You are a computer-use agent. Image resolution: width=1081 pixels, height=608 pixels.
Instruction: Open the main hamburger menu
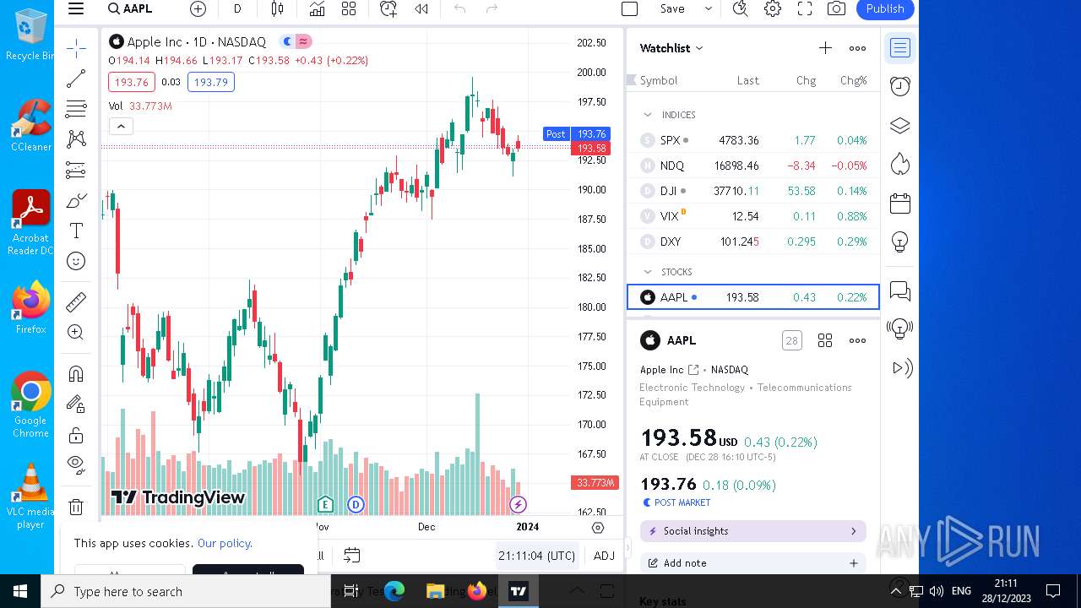[76, 9]
